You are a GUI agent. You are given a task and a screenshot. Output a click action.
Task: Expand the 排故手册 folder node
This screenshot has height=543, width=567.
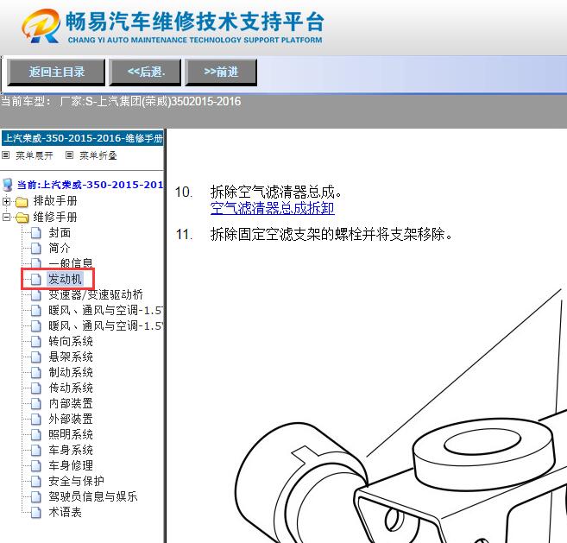6,201
